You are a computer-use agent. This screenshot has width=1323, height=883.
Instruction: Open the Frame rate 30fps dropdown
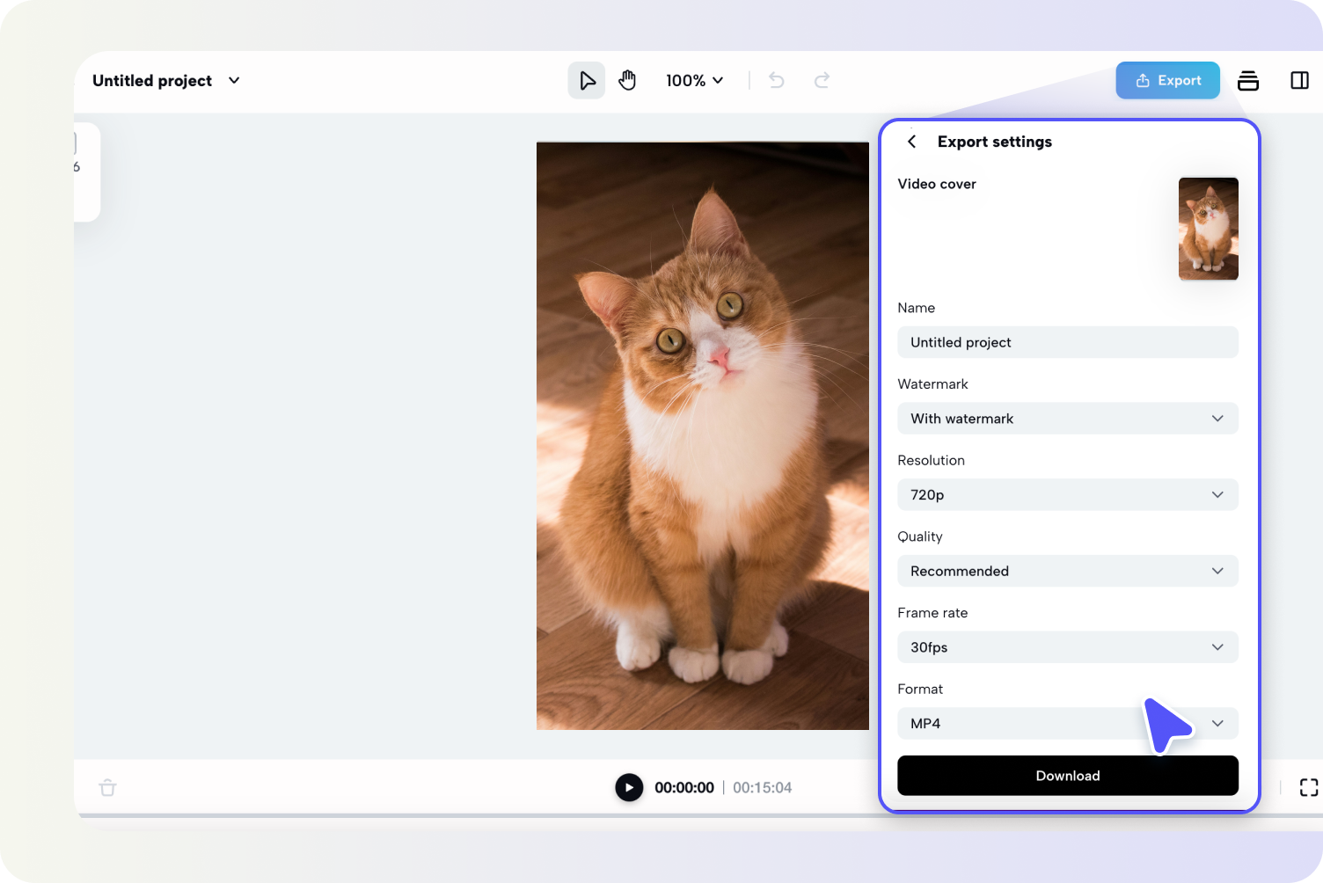click(x=1068, y=647)
